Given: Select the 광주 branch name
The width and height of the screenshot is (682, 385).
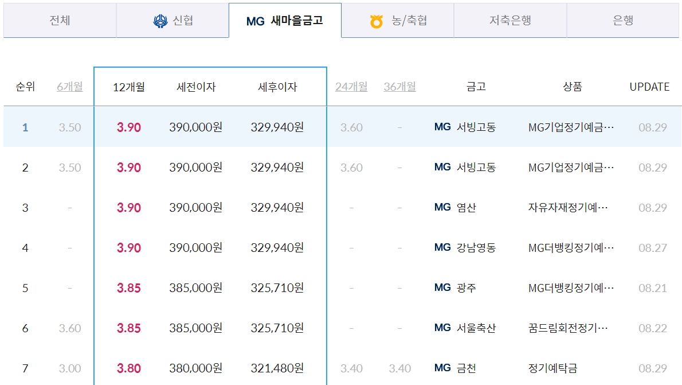Looking at the screenshot, I should pyautogui.click(x=467, y=287).
